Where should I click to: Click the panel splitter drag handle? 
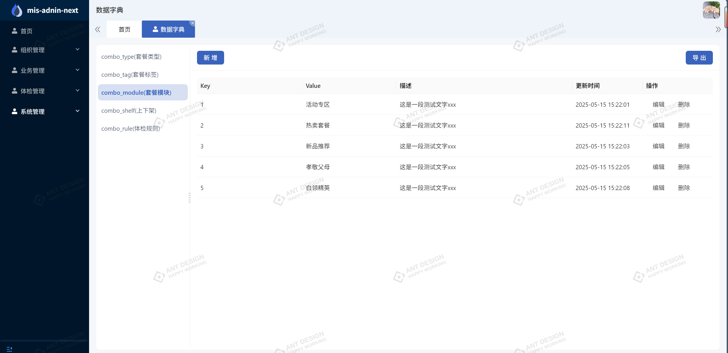click(x=190, y=197)
